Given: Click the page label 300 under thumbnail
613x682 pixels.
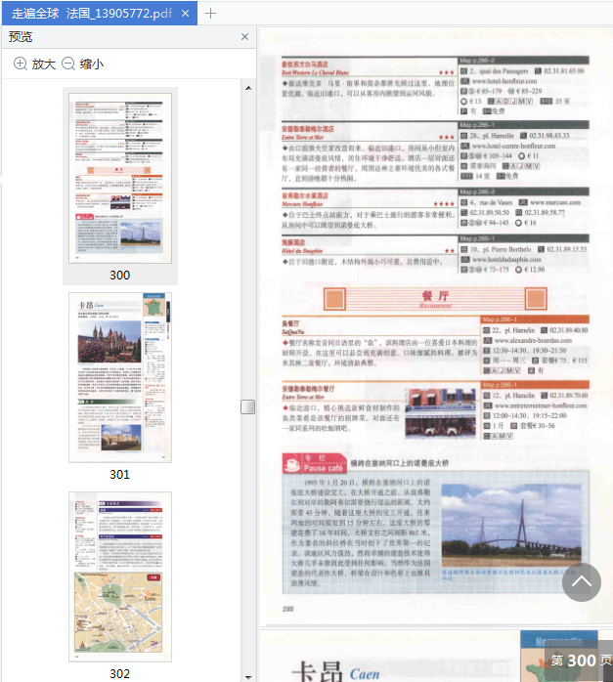Looking at the screenshot, I should coord(119,275).
